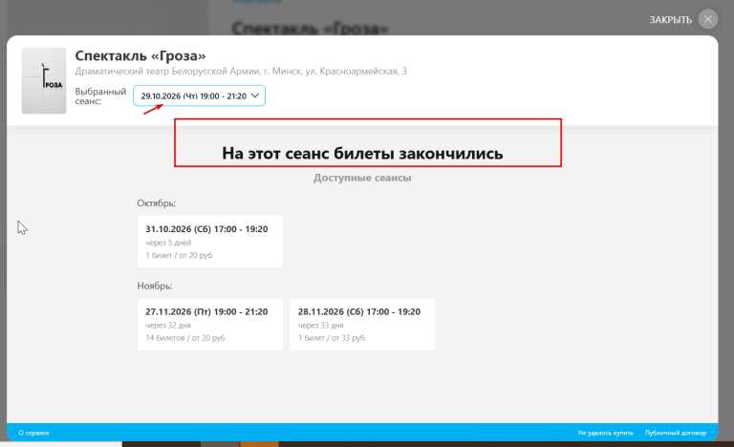The width and height of the screenshot is (734, 447).
Task: Click the На этот сеанс билеты закончились message
Action: (362, 153)
